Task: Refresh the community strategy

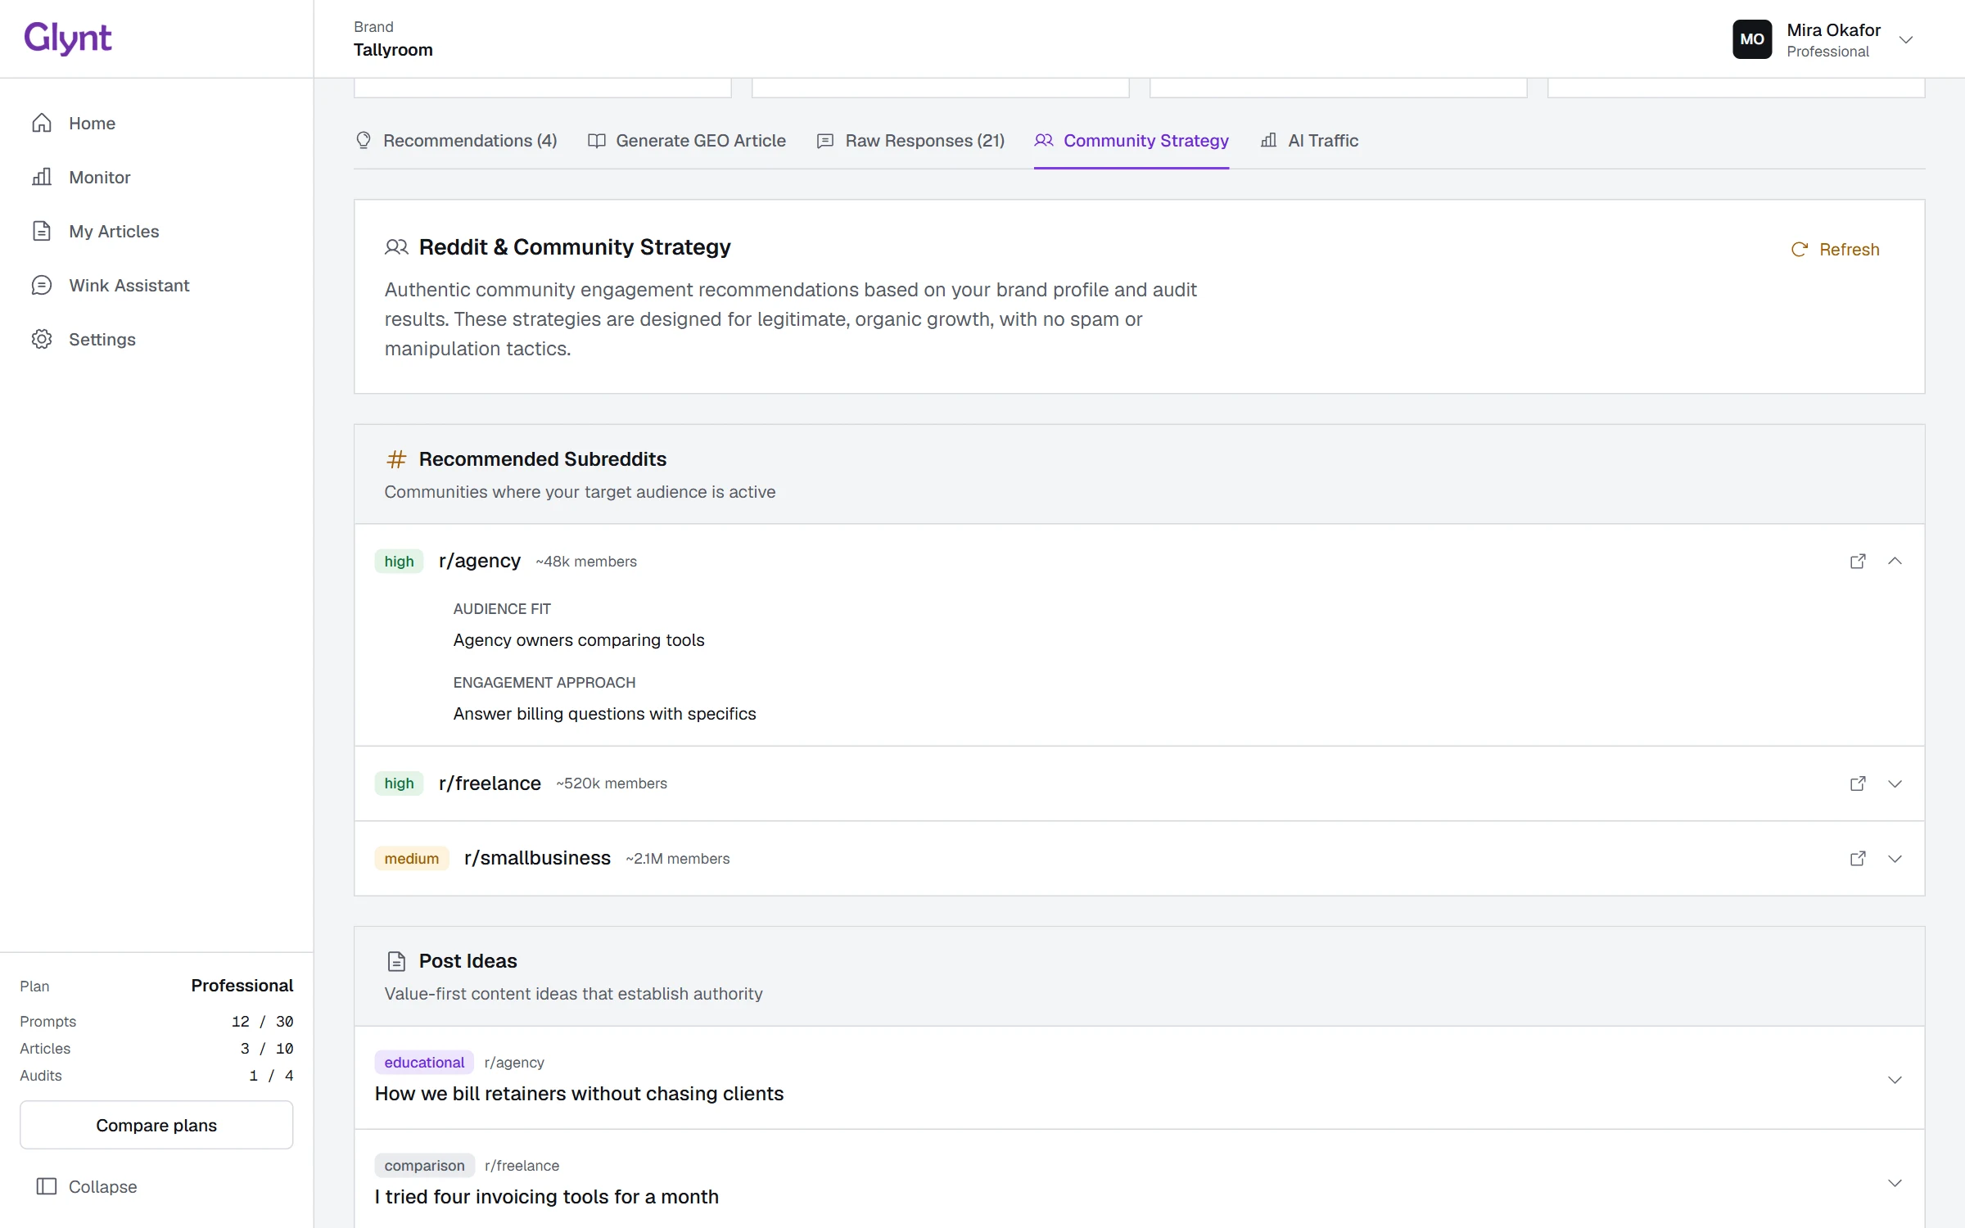Action: tap(1835, 250)
